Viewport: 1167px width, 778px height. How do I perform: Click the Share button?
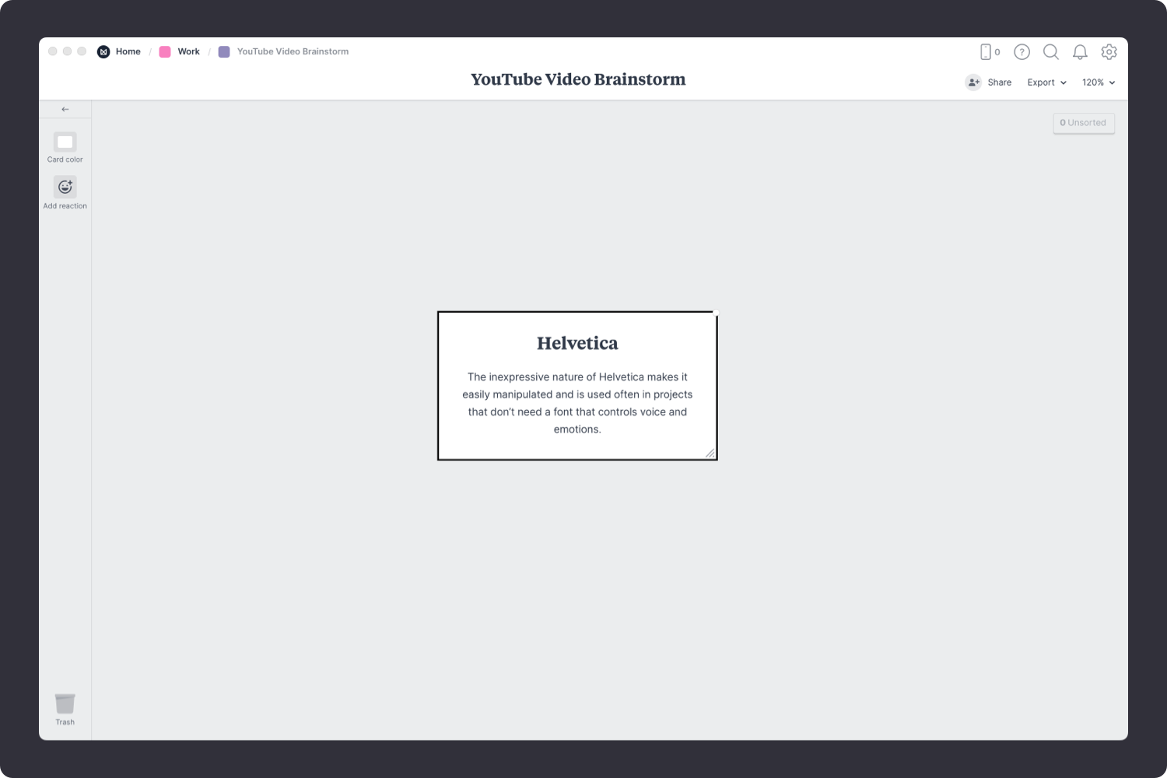pos(989,82)
